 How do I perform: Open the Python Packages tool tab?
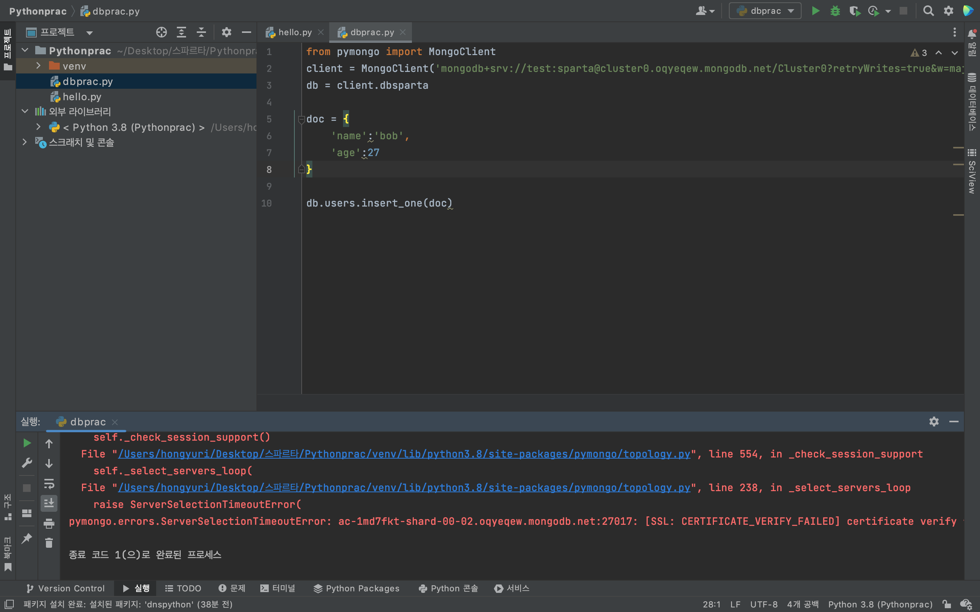point(356,588)
